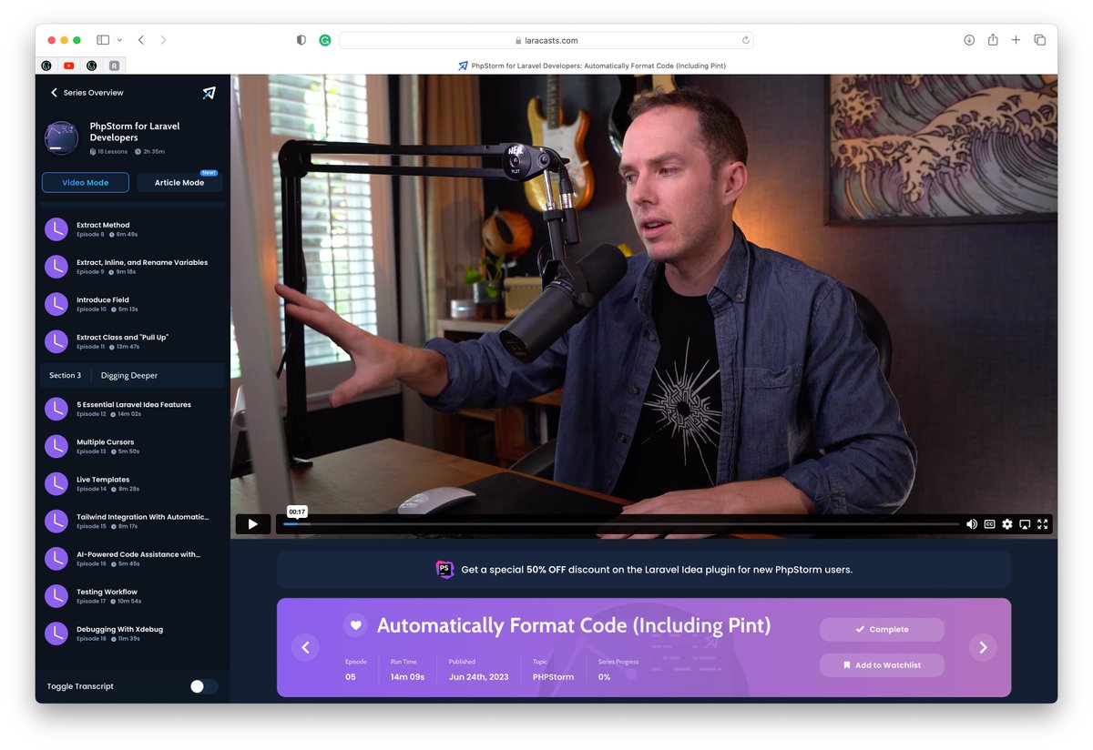
Task: Mark the lesson as Complete
Action: coord(882,630)
